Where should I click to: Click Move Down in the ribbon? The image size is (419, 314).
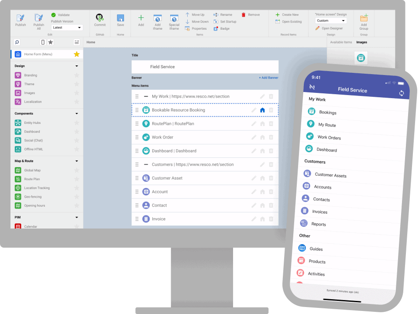point(197,22)
